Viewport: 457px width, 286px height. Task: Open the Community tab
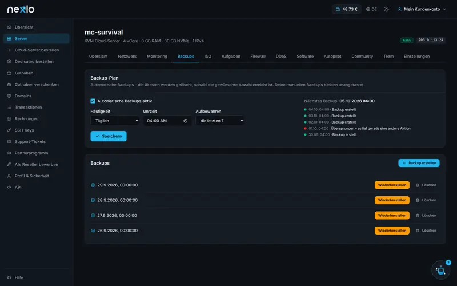point(362,56)
